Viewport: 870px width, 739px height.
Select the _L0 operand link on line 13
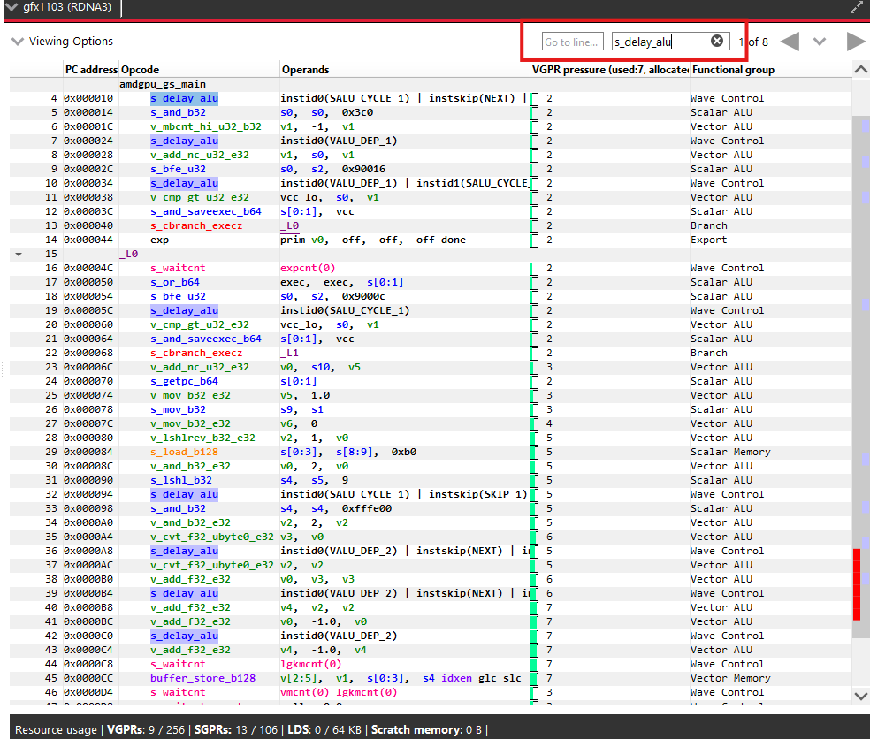(289, 225)
